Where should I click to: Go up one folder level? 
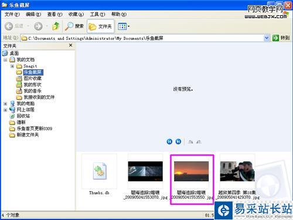[x=56, y=26]
